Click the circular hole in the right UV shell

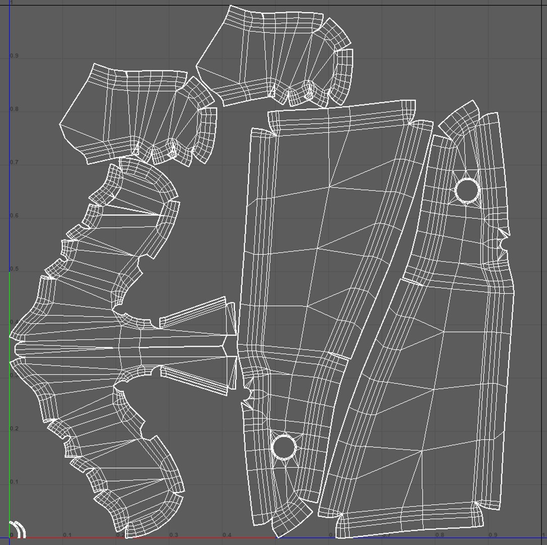[x=467, y=191]
